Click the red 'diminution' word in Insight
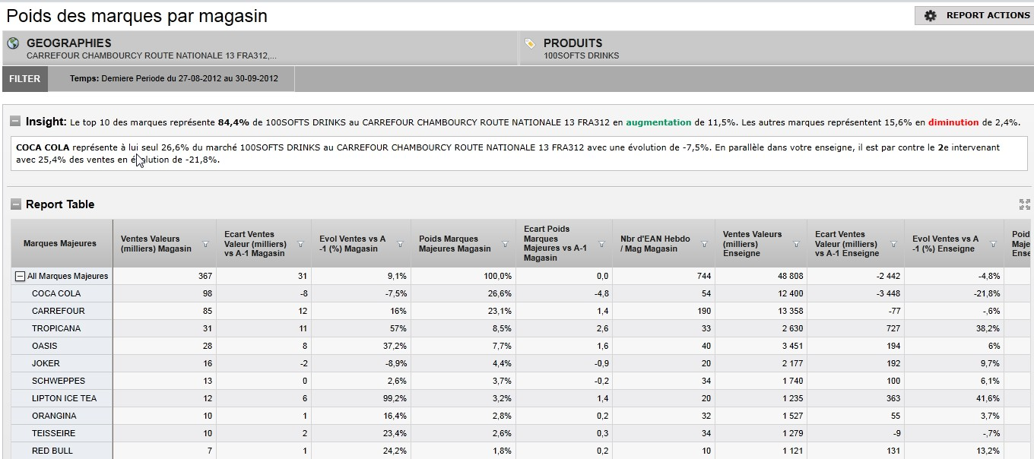 954,122
